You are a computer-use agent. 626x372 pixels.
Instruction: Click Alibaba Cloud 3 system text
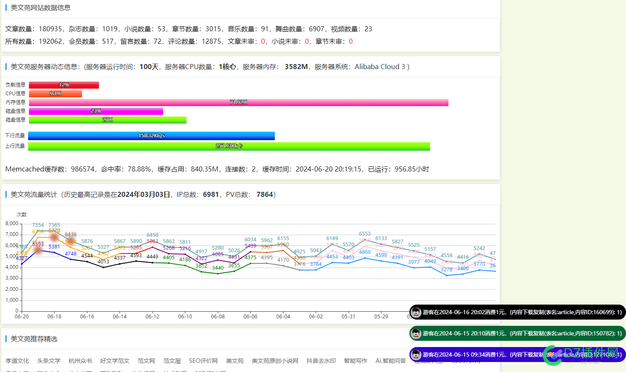(x=380, y=67)
